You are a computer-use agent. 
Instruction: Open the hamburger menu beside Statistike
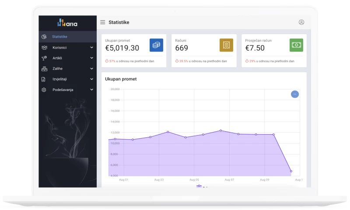click(102, 22)
